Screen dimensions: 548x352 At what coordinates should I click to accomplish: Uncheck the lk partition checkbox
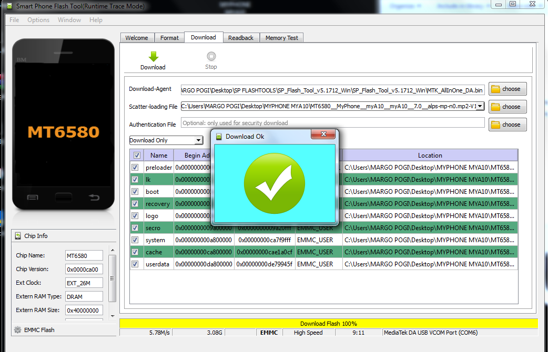click(x=135, y=180)
